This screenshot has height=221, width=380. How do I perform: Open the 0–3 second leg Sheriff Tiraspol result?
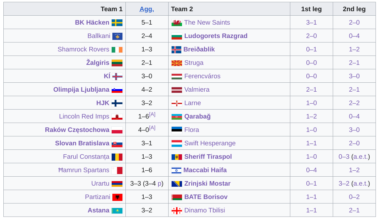click(344, 157)
